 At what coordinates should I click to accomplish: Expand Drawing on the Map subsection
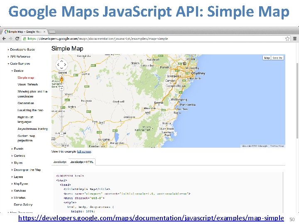(26, 170)
